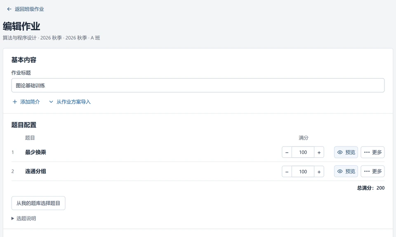Preview the 连通分组 problem

346,171
